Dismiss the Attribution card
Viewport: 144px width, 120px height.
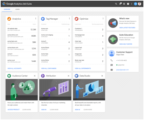[69, 76]
